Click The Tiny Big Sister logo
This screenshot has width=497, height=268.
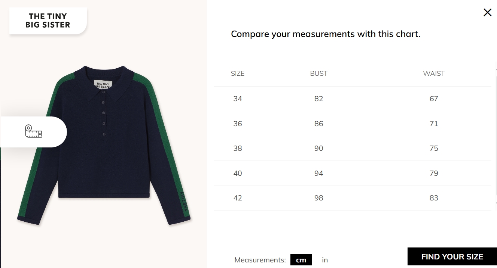[x=48, y=21]
